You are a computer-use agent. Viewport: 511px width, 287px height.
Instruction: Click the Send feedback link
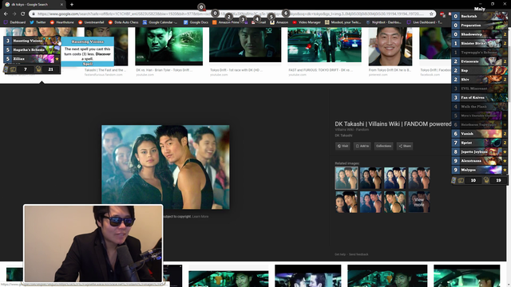(x=358, y=254)
